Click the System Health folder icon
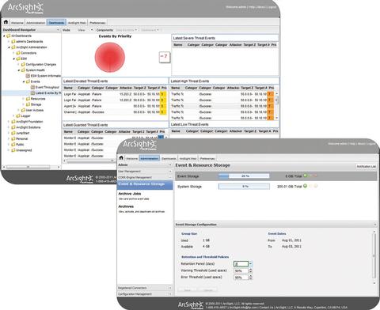The image size is (380, 310). pos(23,70)
